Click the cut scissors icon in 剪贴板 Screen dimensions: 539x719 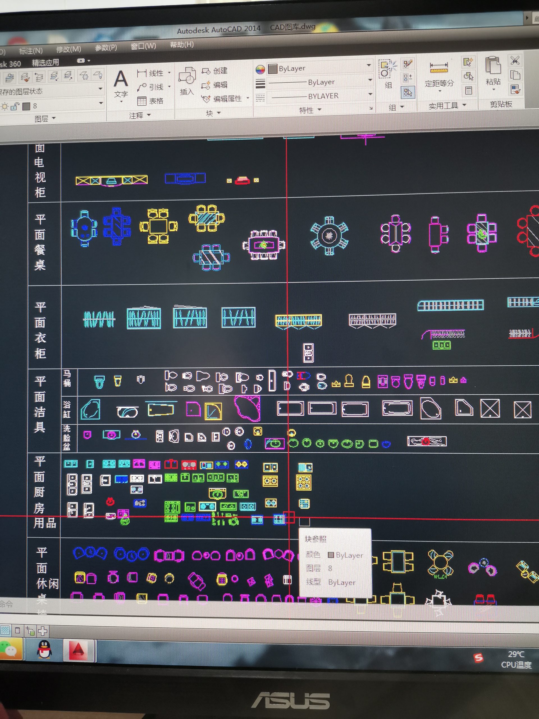(x=515, y=60)
